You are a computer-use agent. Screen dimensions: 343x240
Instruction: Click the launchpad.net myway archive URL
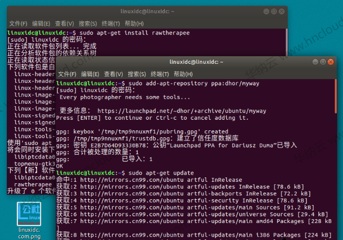click(181, 111)
